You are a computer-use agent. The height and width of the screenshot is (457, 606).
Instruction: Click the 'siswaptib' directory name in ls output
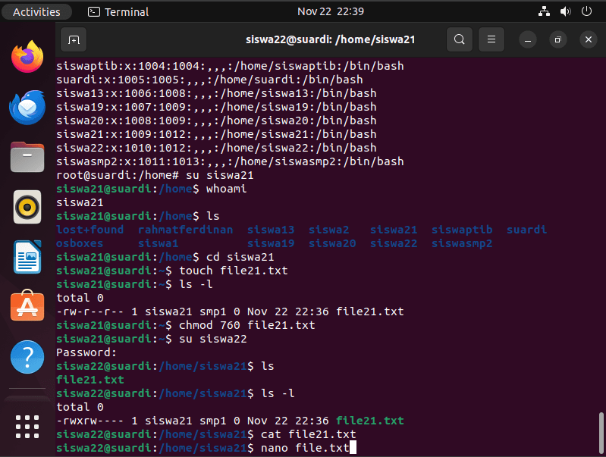point(462,230)
